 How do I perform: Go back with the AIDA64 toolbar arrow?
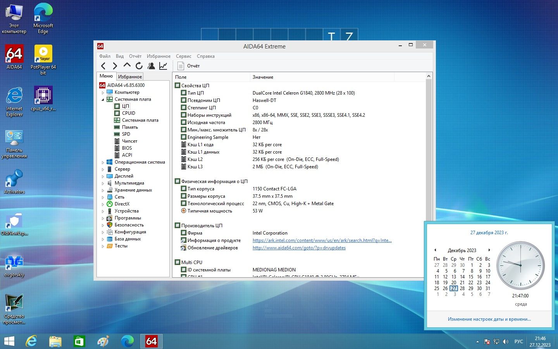tap(103, 66)
